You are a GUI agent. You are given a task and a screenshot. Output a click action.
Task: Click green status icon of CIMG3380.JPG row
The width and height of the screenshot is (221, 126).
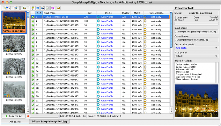point(33,21)
